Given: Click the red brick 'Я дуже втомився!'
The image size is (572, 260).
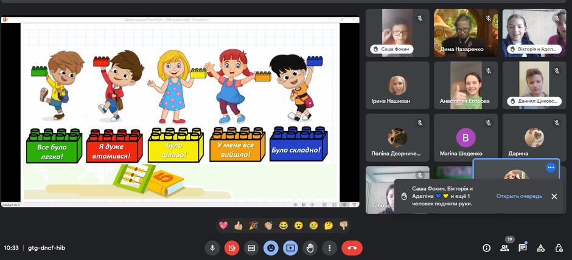Looking at the screenshot, I should tap(114, 145).
